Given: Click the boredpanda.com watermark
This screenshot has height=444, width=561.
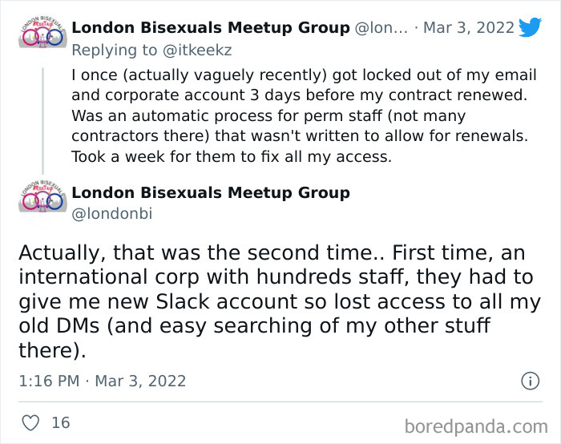Looking at the screenshot, I should [x=476, y=425].
